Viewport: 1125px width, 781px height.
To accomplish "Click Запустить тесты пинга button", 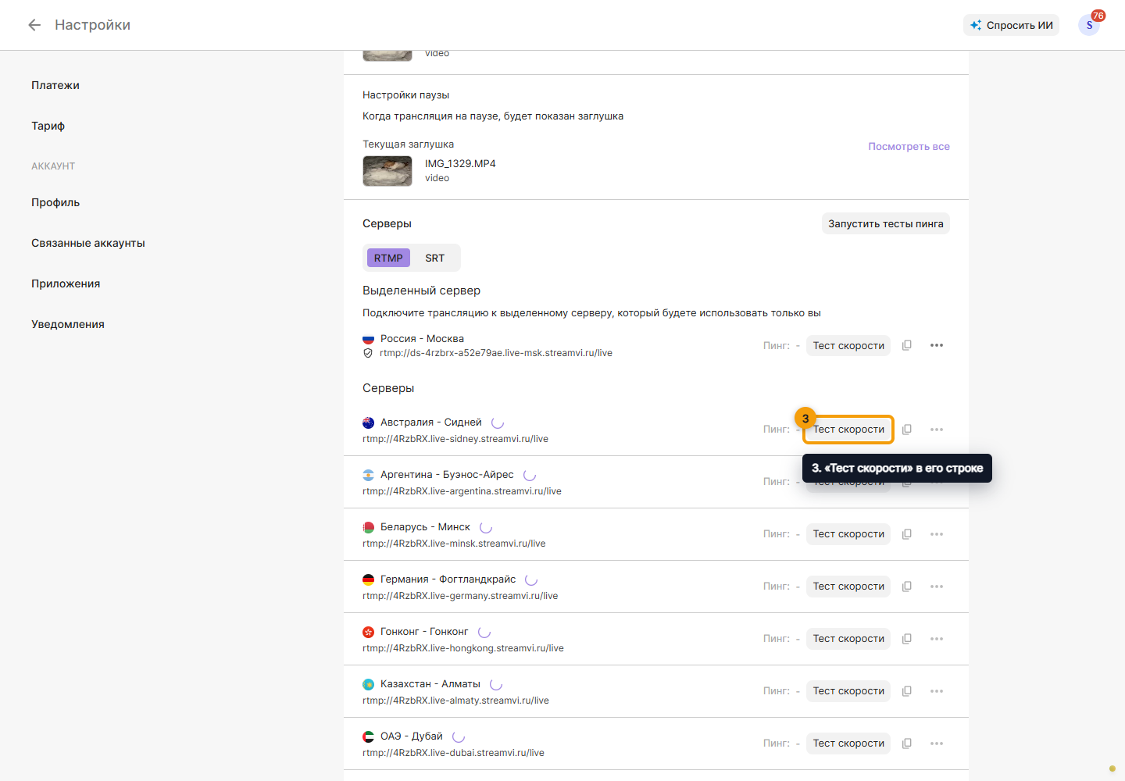I will pyautogui.click(x=886, y=223).
